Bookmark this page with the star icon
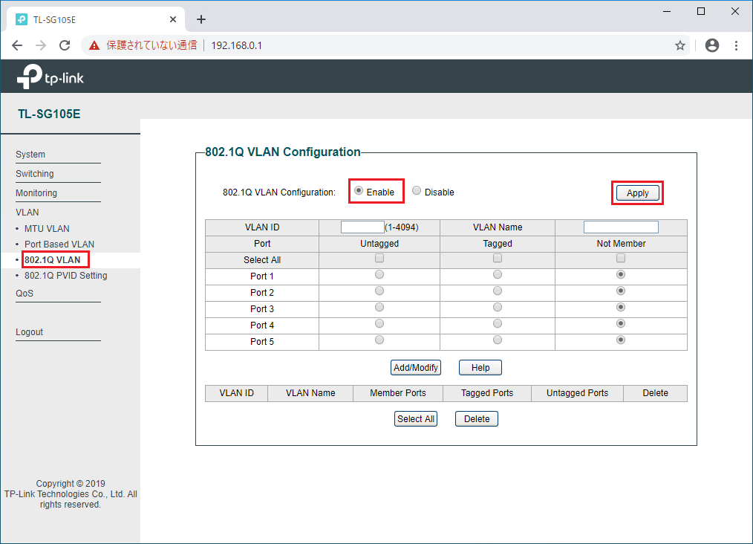 pos(680,45)
